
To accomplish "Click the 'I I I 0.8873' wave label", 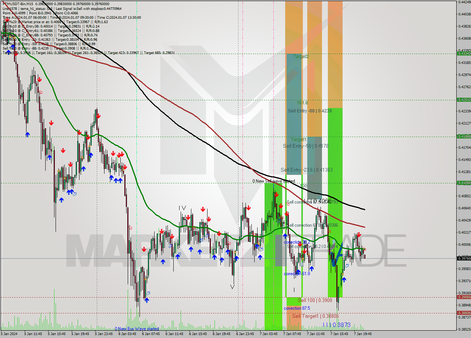I will [x=337, y=325].
